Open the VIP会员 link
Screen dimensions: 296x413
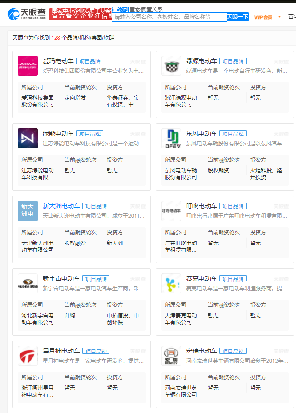tap(263, 17)
